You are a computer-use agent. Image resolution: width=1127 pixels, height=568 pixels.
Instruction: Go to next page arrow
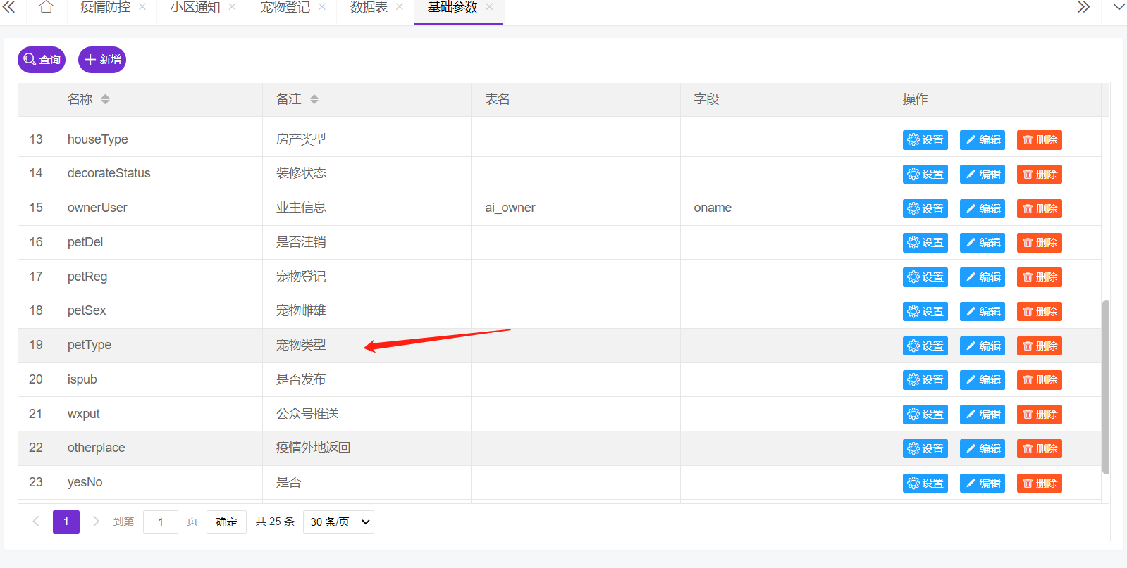coord(97,522)
